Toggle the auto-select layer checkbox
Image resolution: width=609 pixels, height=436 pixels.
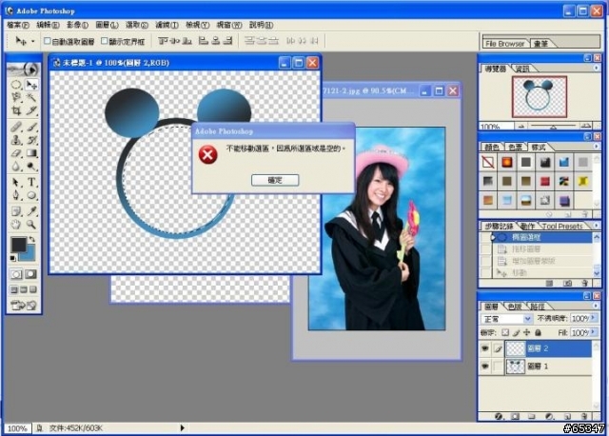[x=48, y=41]
